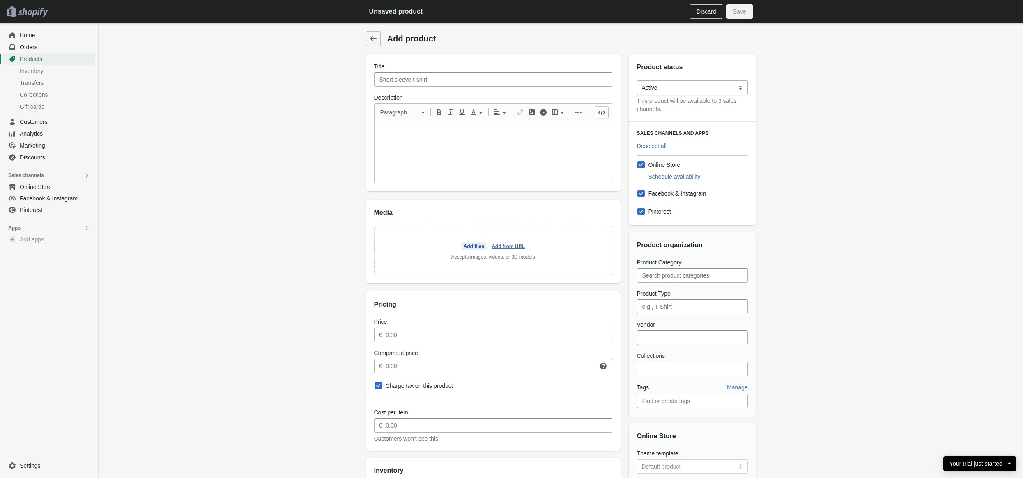Open the Product status Active dropdown

692,88
